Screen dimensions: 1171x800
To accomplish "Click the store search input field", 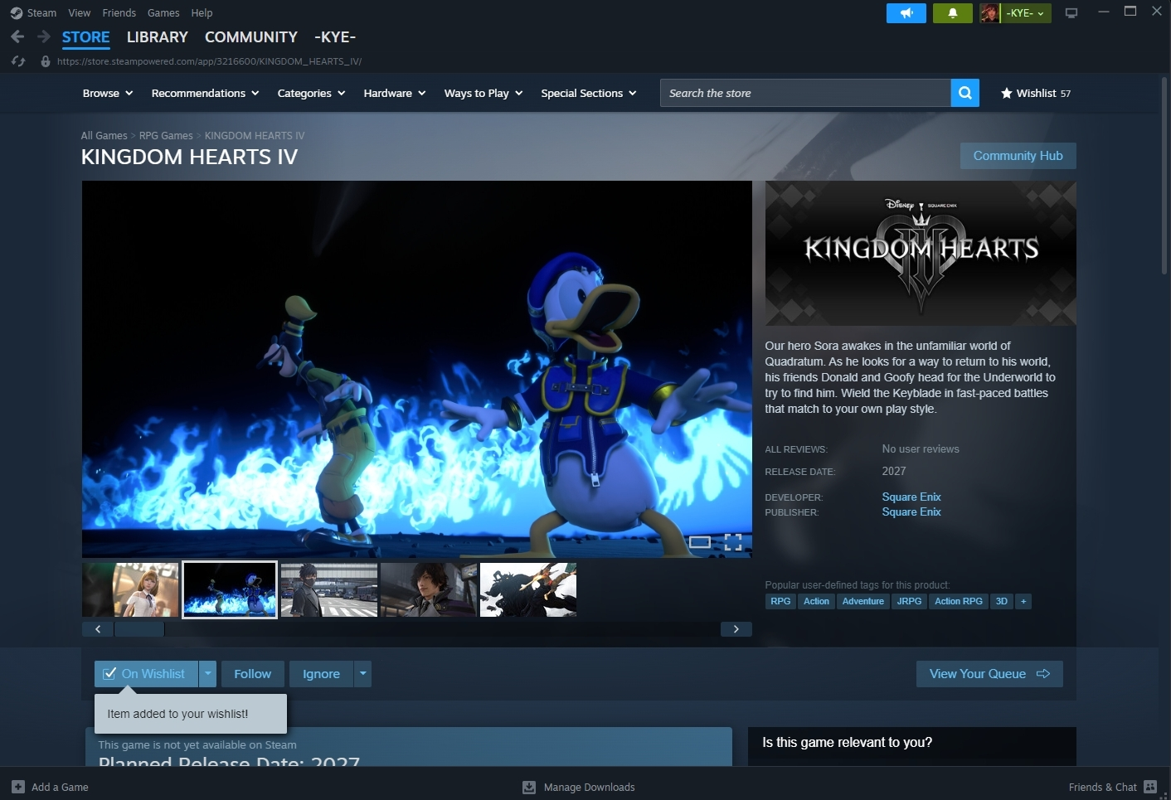I will pyautogui.click(x=805, y=93).
